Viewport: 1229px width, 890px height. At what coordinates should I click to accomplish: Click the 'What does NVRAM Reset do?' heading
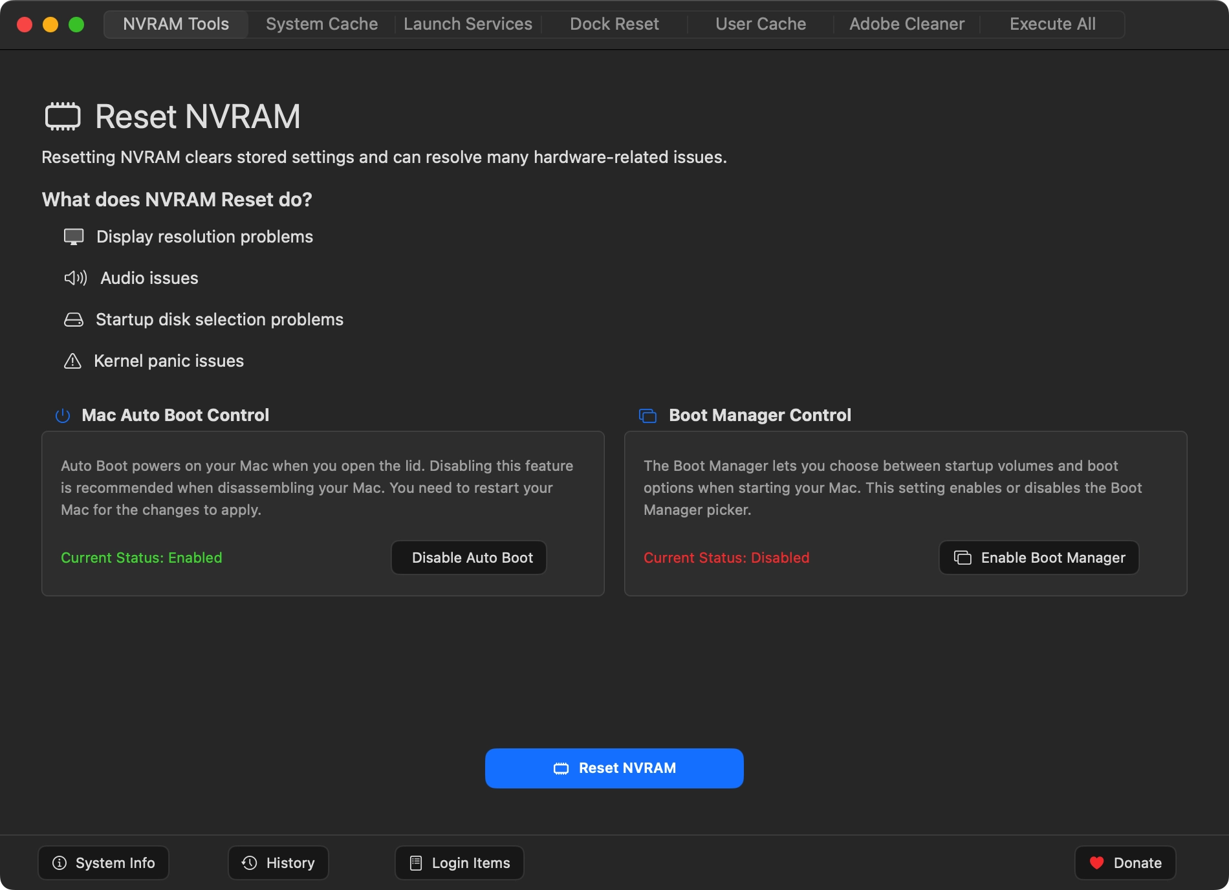(177, 199)
